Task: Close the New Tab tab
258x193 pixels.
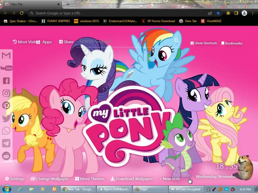Action: coord(58,4)
